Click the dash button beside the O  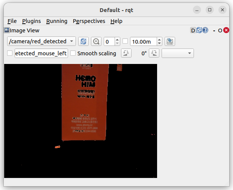point(214,30)
